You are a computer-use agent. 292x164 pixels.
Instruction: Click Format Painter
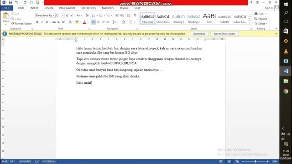tap(21, 24)
